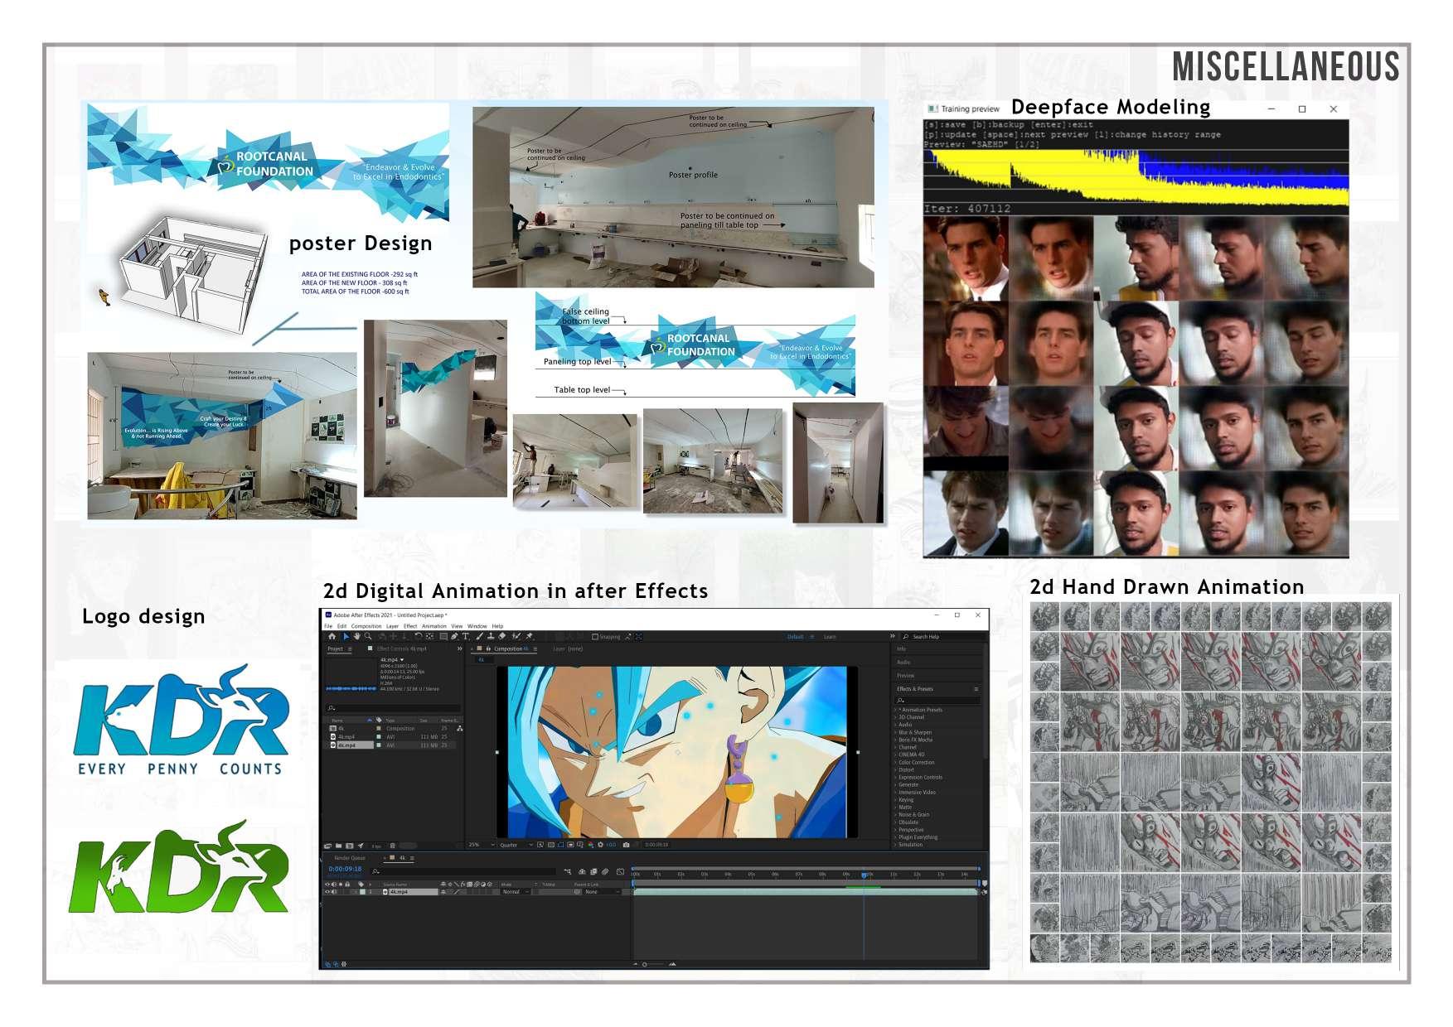Open the File menu

pyautogui.click(x=328, y=626)
